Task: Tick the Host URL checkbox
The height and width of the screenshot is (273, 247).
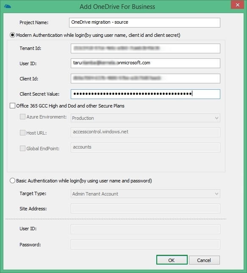Action: point(22,132)
